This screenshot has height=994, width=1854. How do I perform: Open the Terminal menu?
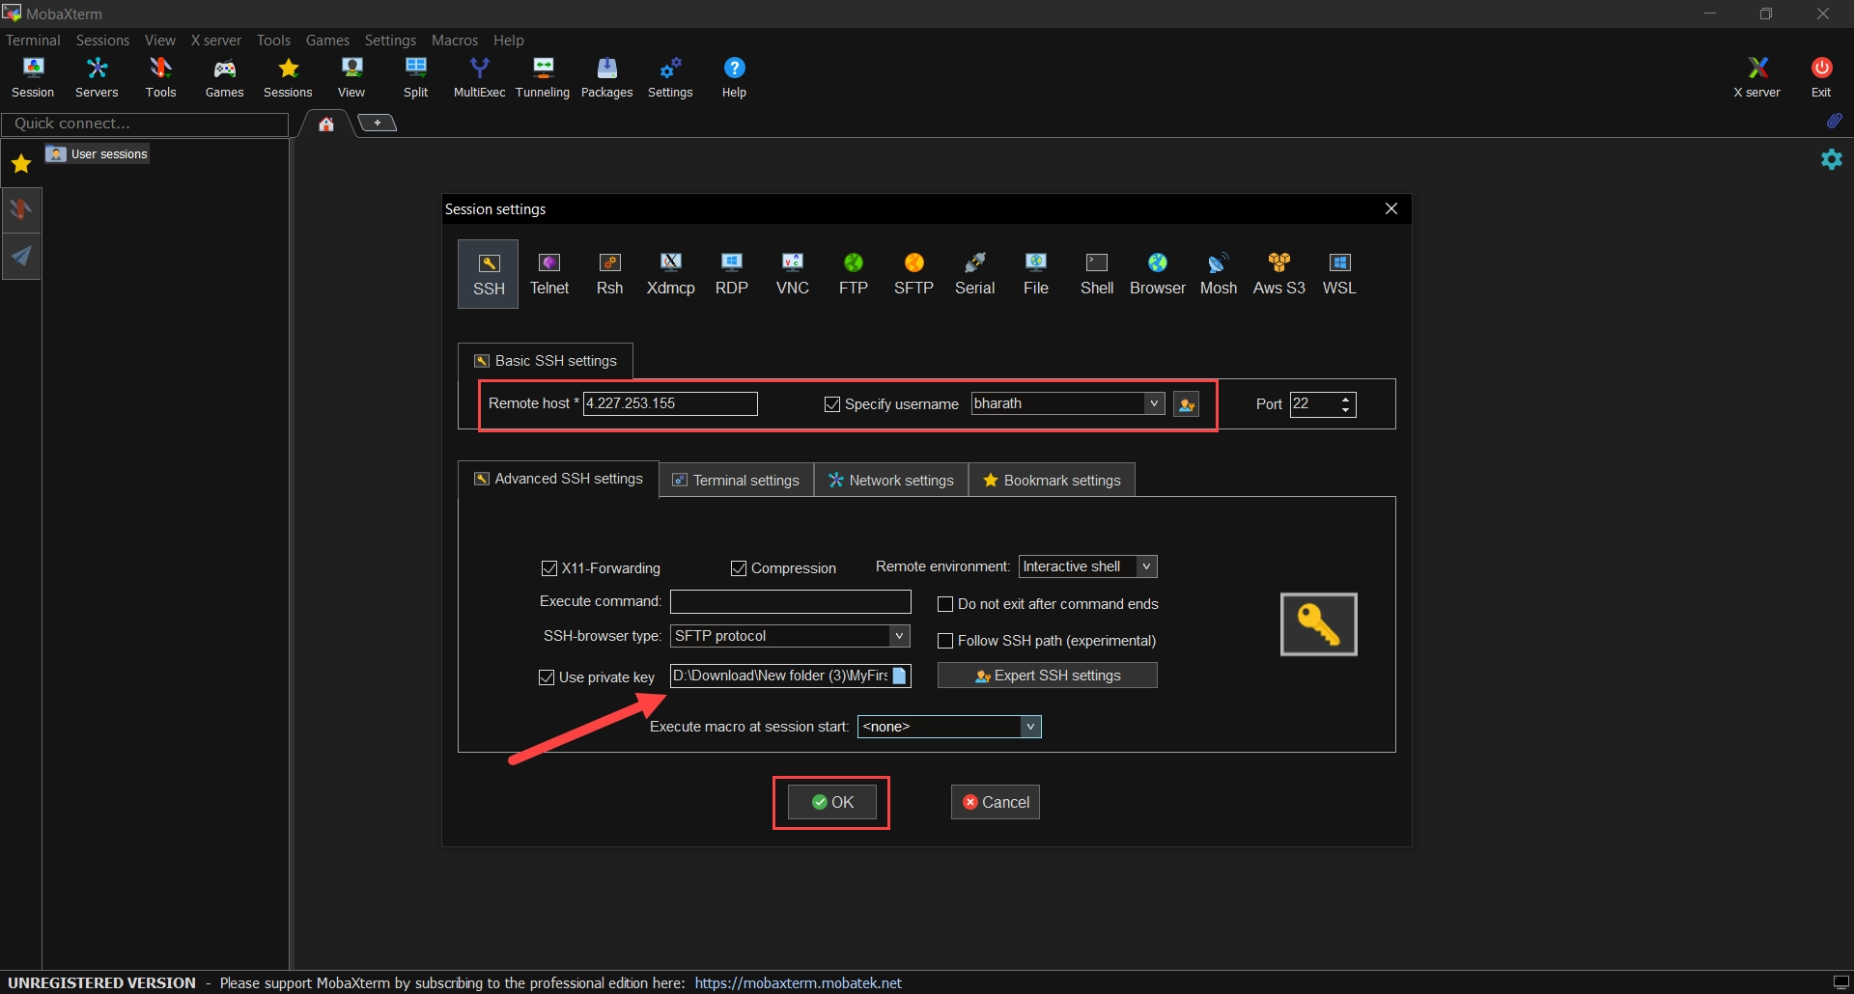33,40
